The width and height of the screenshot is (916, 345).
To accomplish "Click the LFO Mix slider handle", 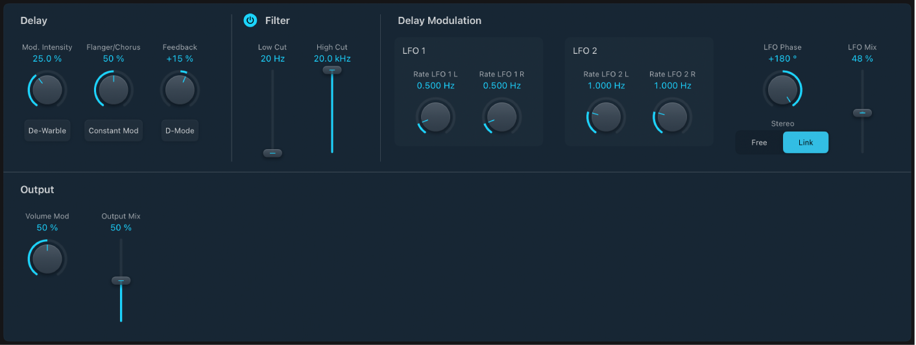I will click(x=862, y=113).
